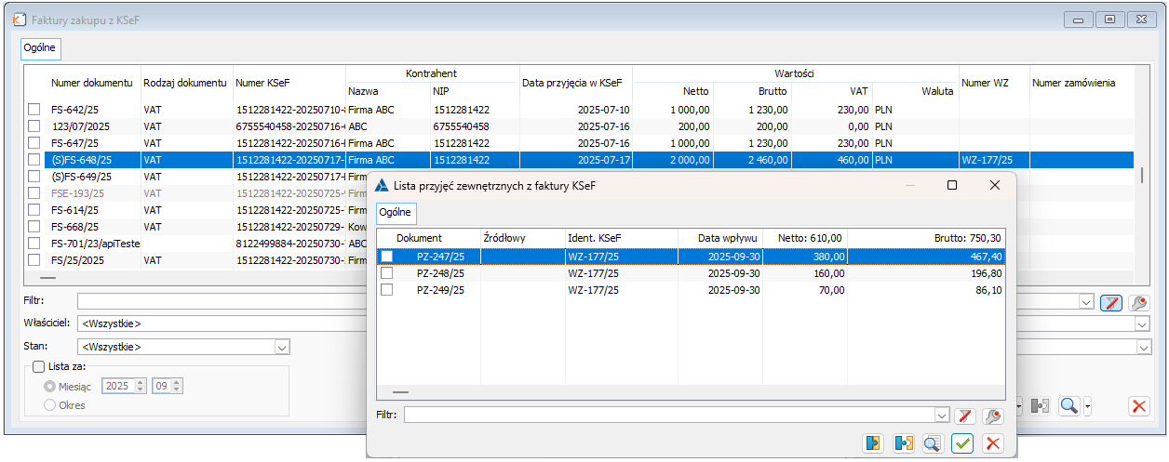The image size is (1169, 462).
Task: Click the red X cancel icon in dialog
Action: click(993, 443)
